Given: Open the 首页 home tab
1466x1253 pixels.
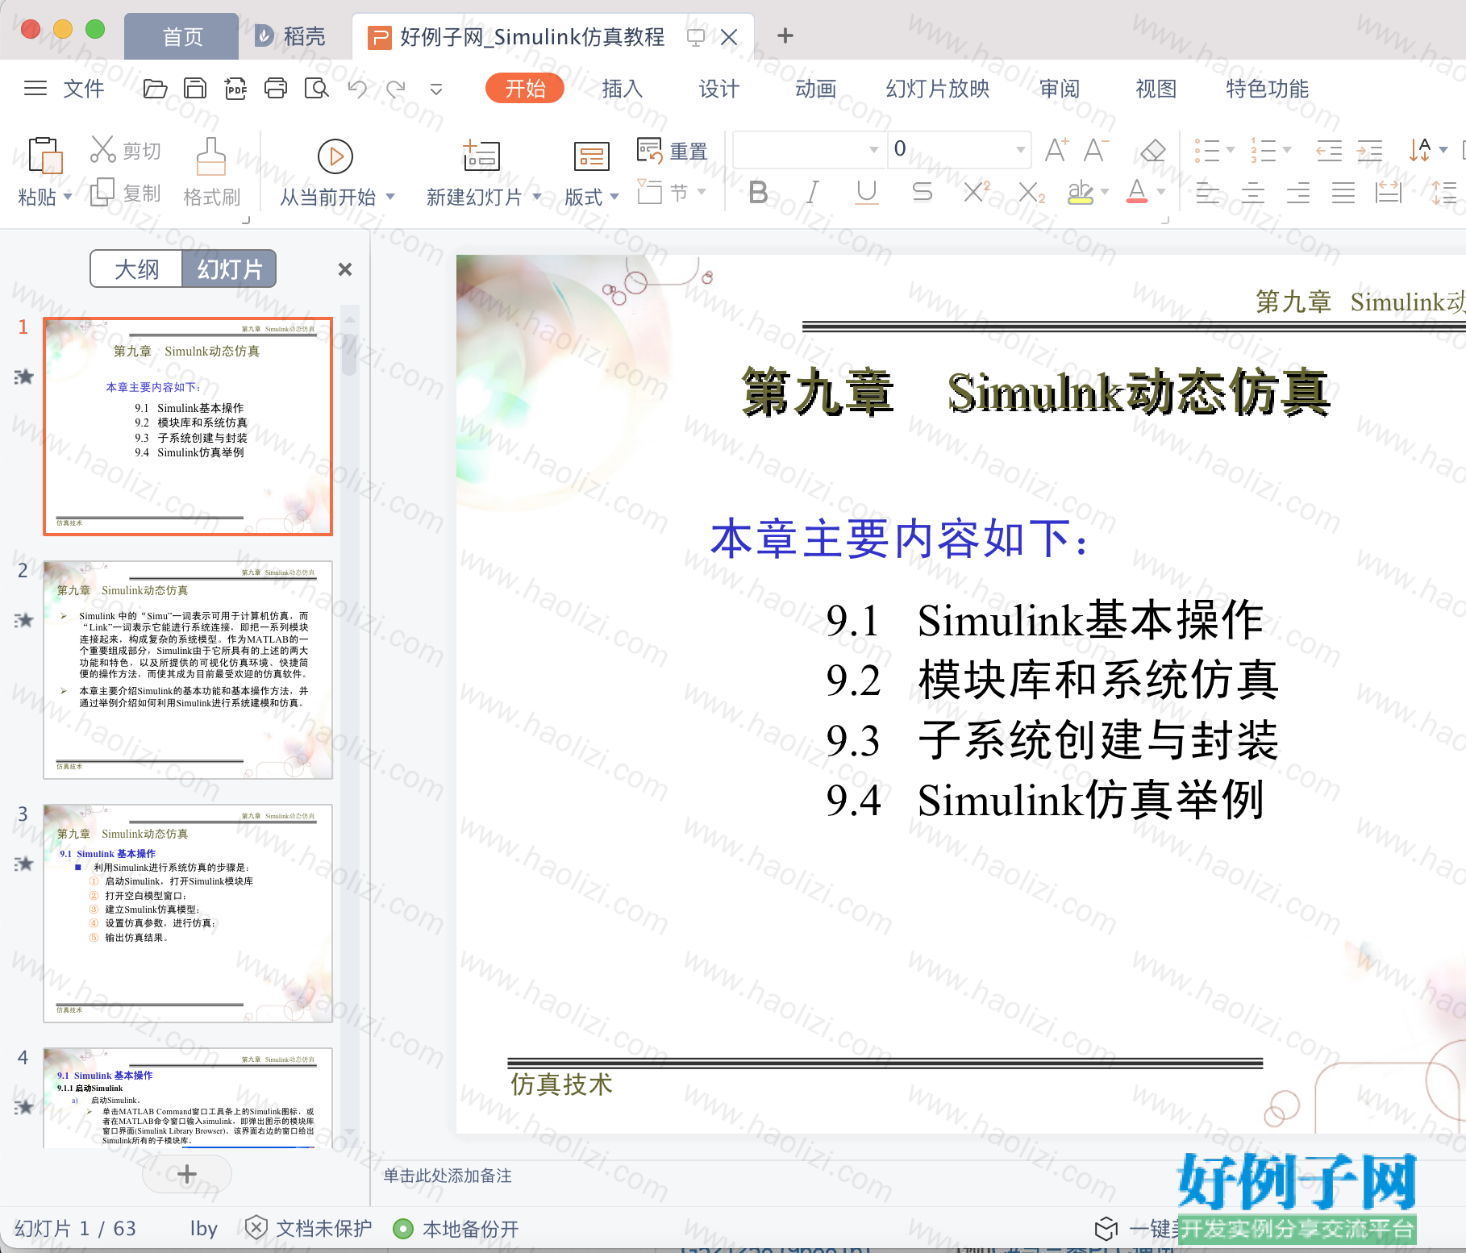Looking at the screenshot, I should [182, 36].
